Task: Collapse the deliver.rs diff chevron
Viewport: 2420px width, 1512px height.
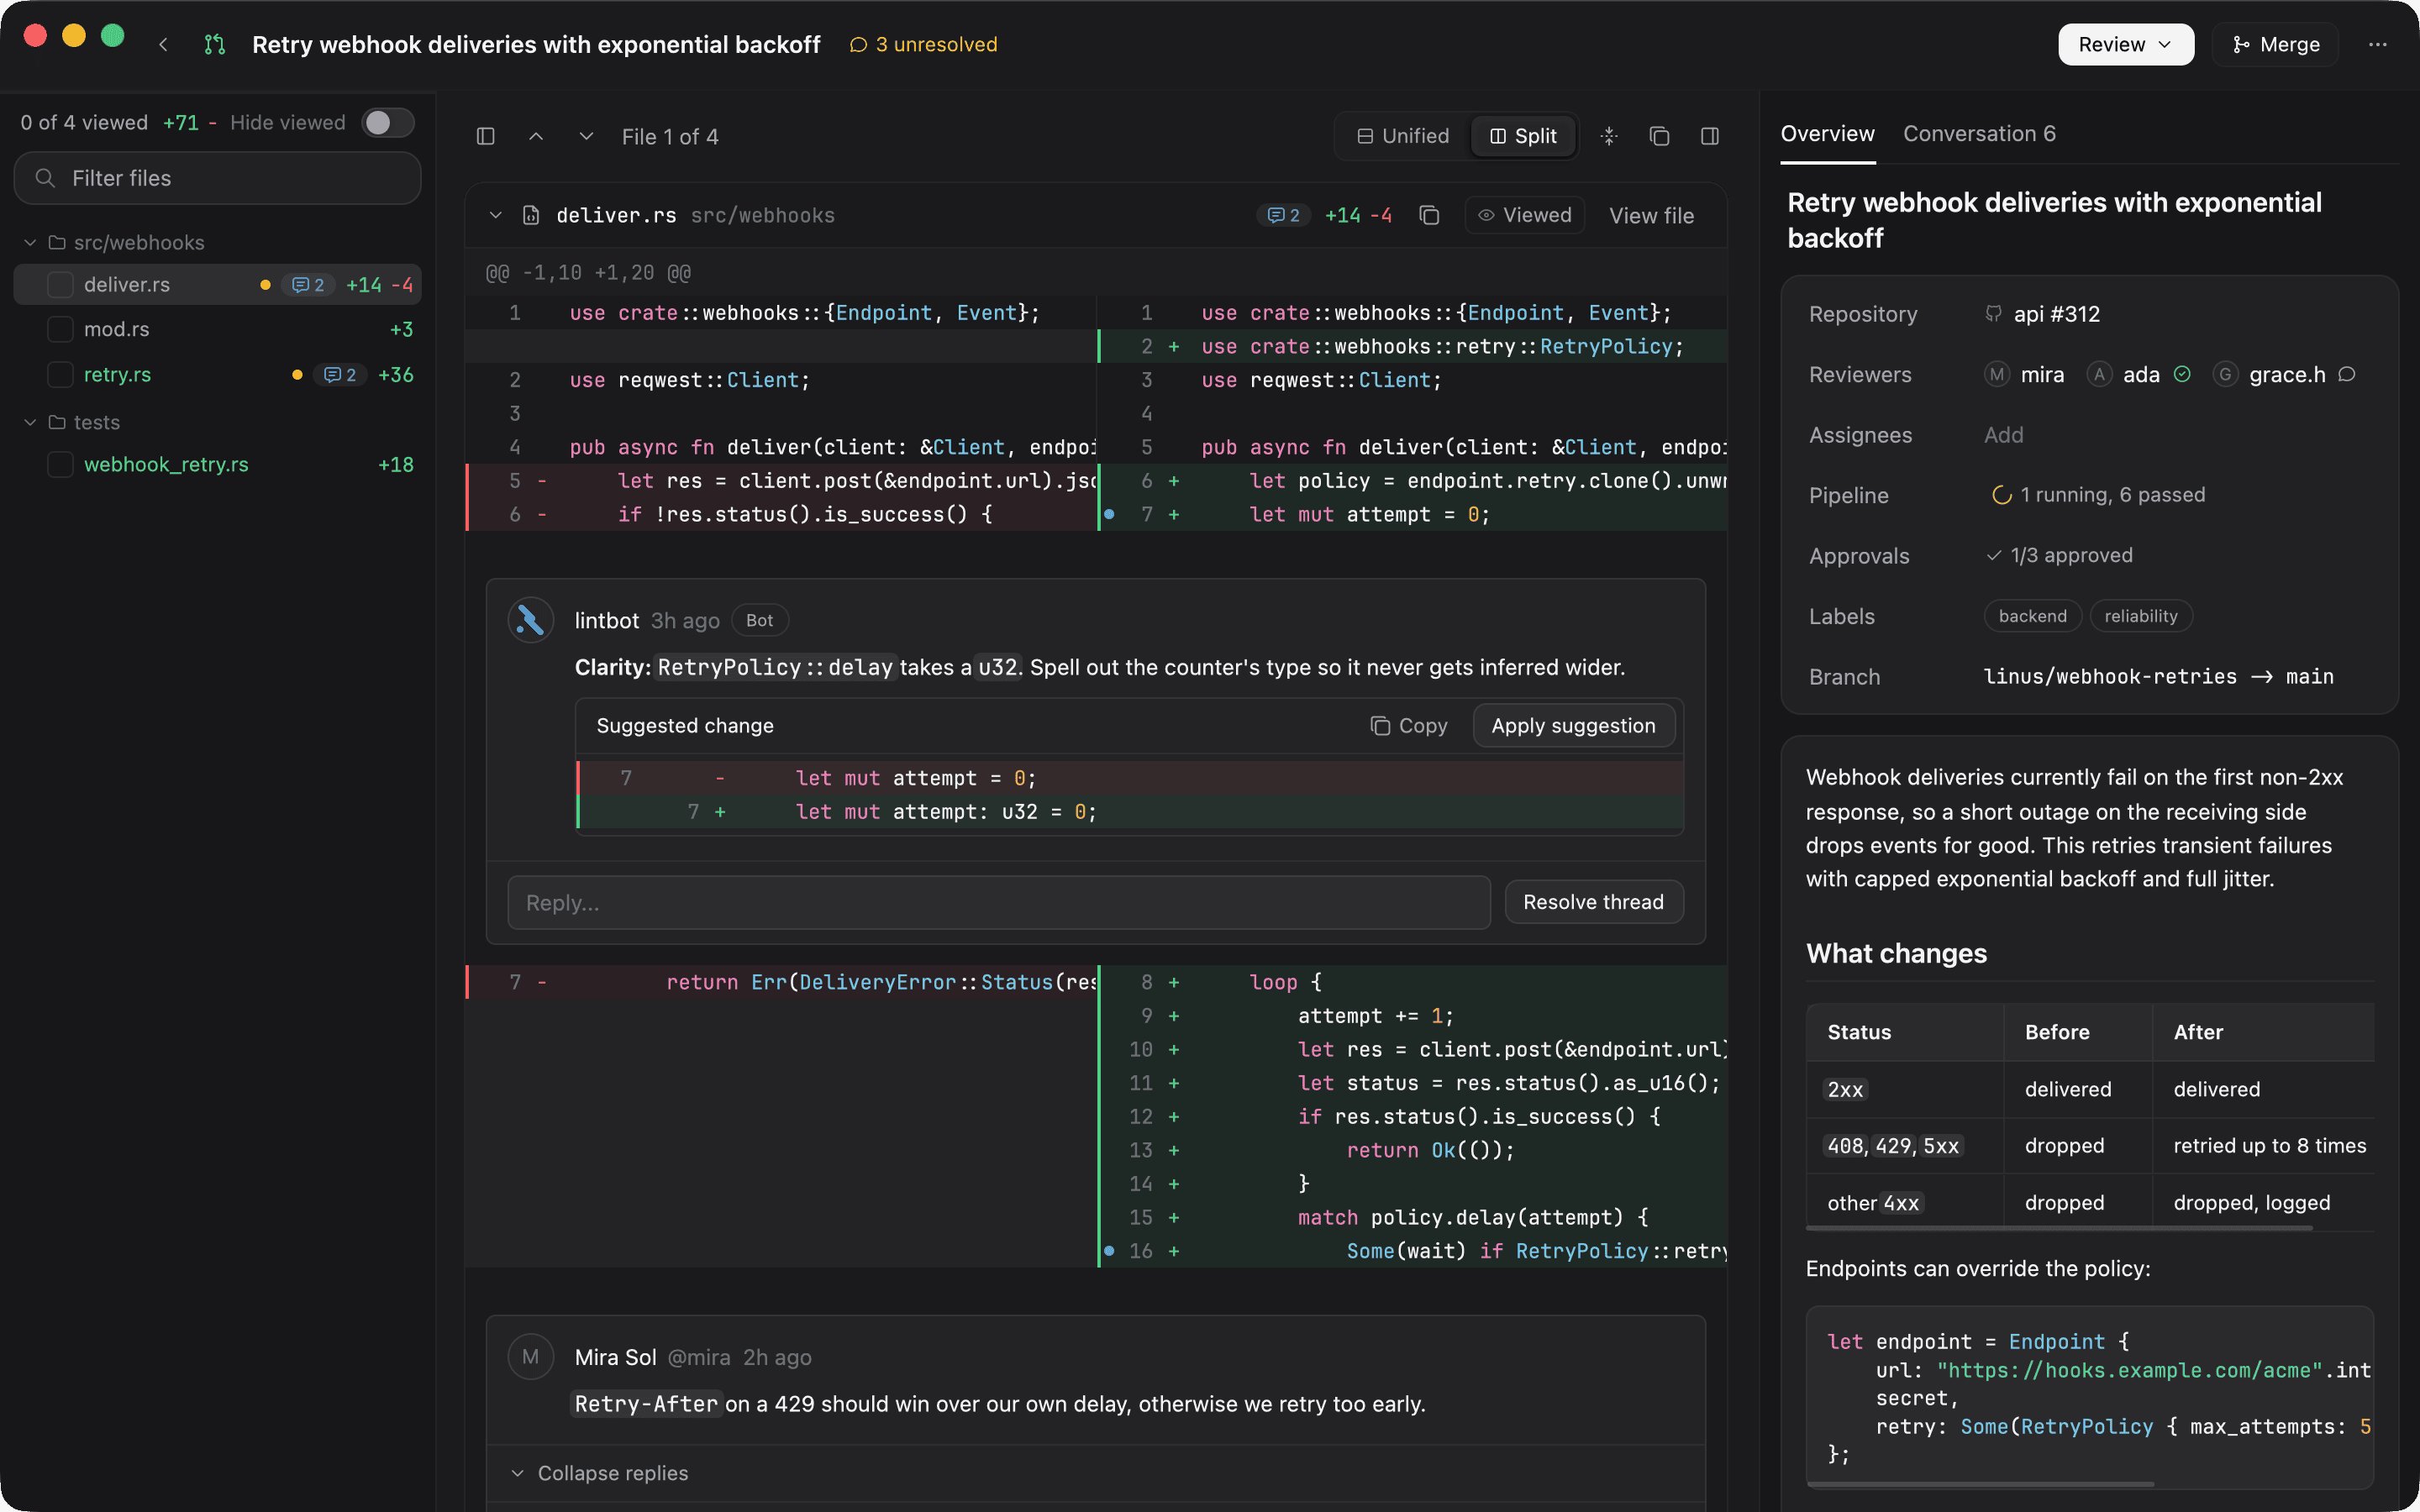Action: tap(495, 215)
